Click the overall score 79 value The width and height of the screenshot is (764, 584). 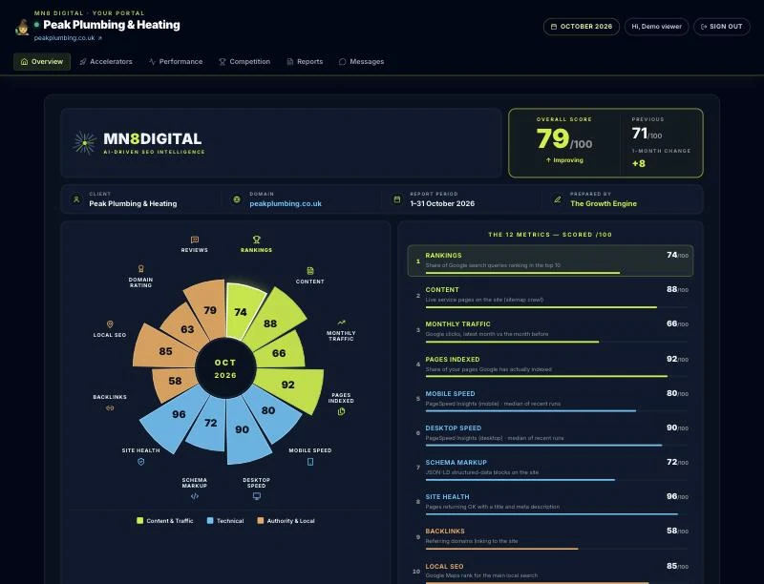(553, 138)
